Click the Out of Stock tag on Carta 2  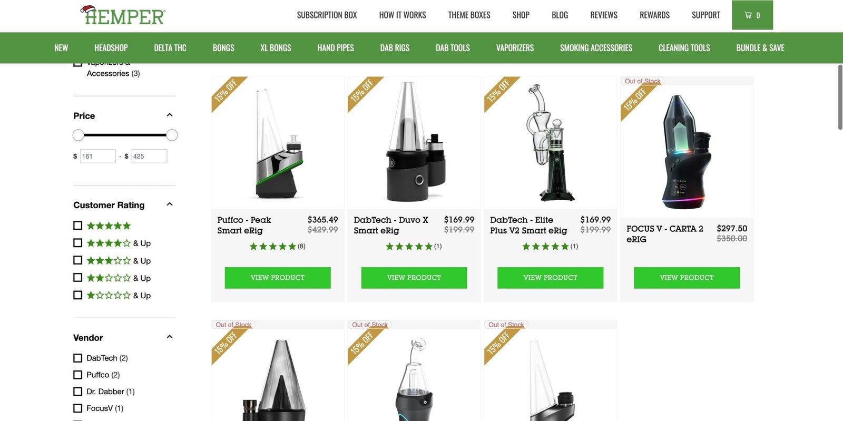pyautogui.click(x=642, y=81)
